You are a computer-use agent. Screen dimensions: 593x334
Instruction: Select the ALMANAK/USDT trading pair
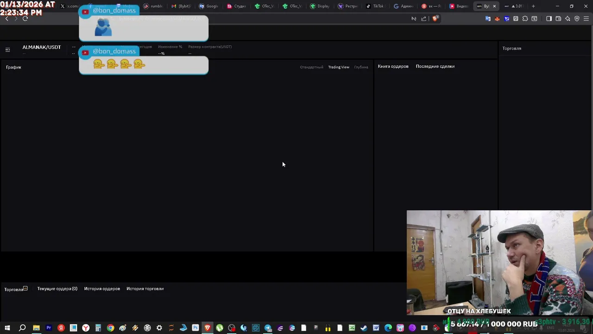42,47
